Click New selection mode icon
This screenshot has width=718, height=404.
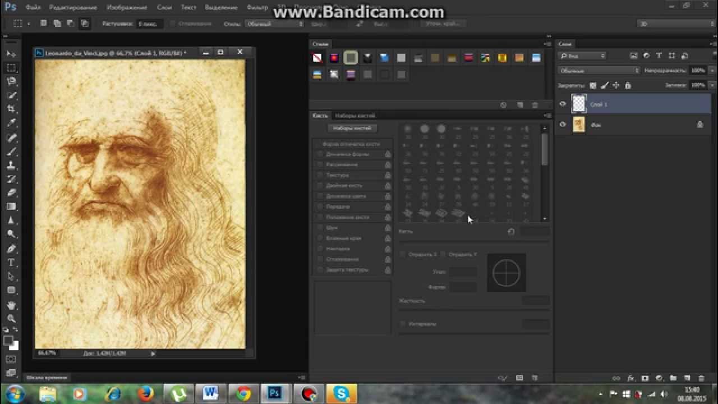click(x=44, y=24)
